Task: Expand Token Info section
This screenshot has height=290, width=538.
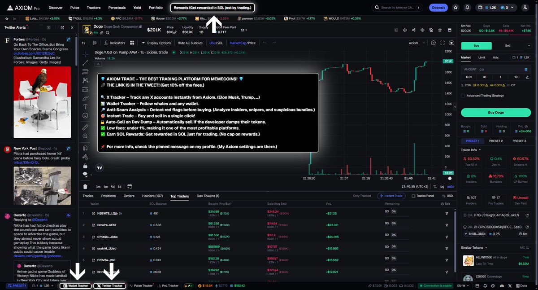Action: coord(471,150)
